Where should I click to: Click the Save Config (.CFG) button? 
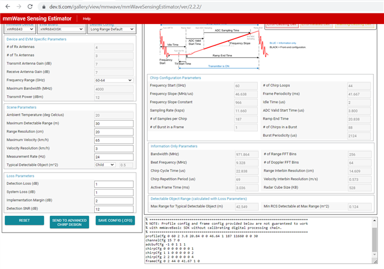click(x=115, y=220)
